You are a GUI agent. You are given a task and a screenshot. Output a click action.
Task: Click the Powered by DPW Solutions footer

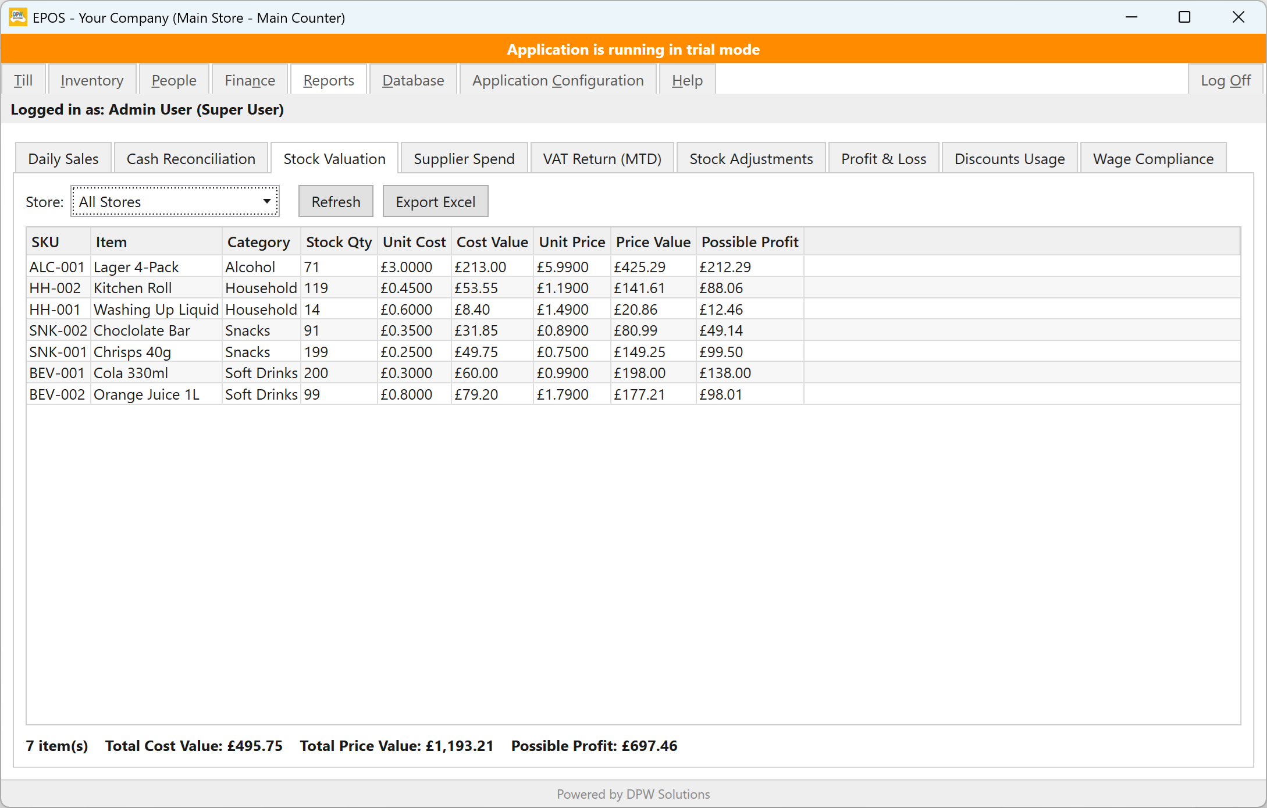tap(633, 794)
